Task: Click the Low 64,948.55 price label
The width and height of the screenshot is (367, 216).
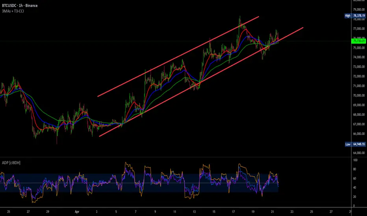Action: pos(355,144)
